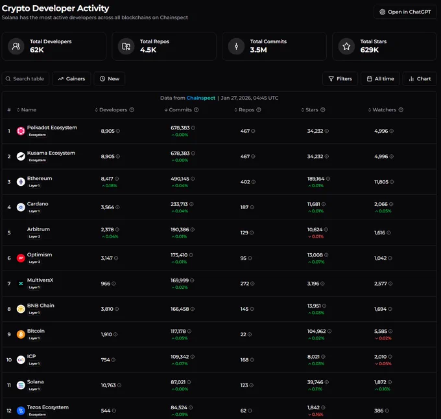Click info icon beside MultiversX's 272 repos
441x419 pixels.
252,284
